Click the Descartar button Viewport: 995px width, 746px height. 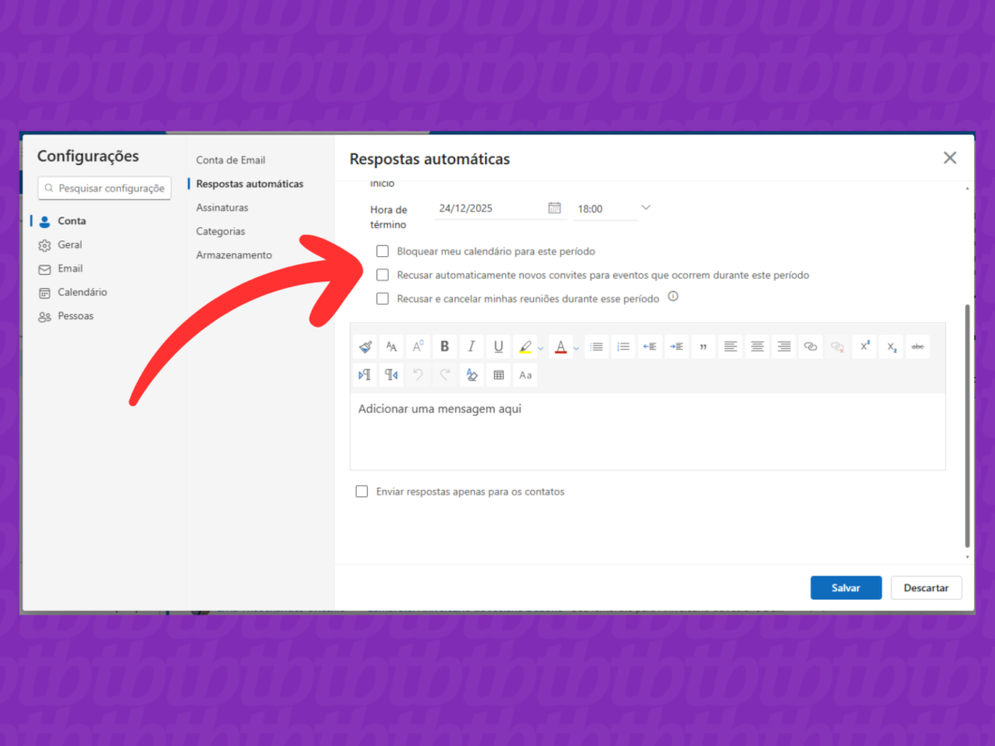coord(926,587)
